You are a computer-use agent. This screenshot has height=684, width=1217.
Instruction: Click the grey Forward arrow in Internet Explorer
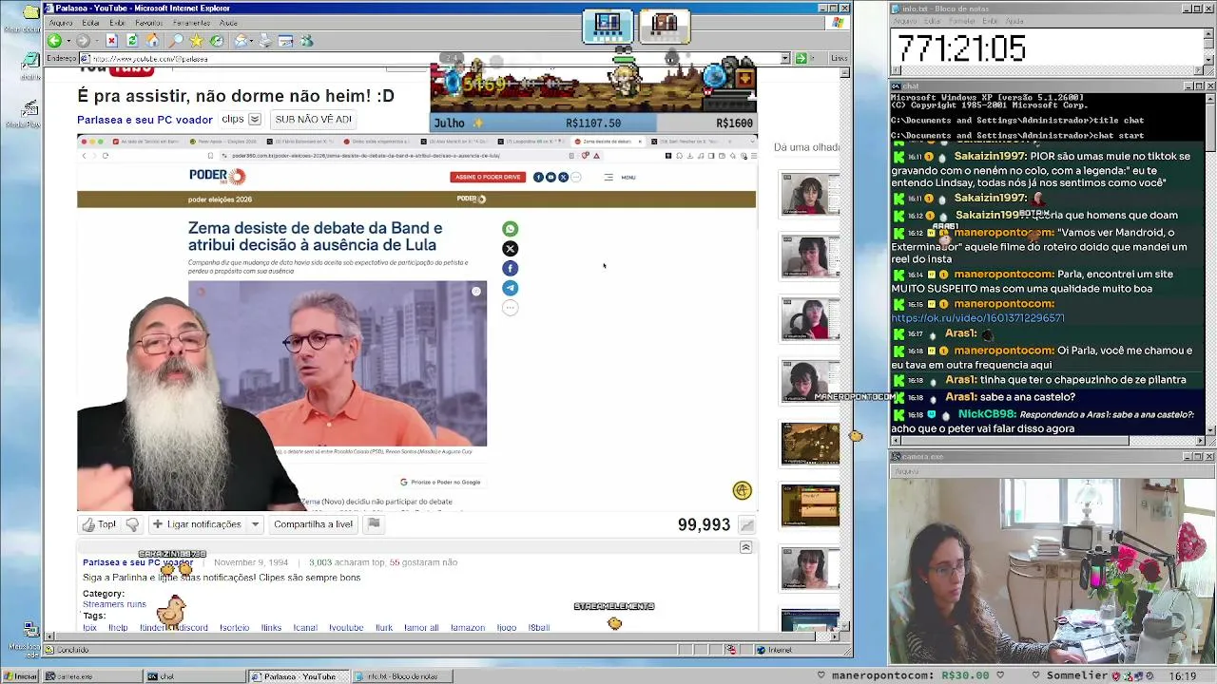83,41
